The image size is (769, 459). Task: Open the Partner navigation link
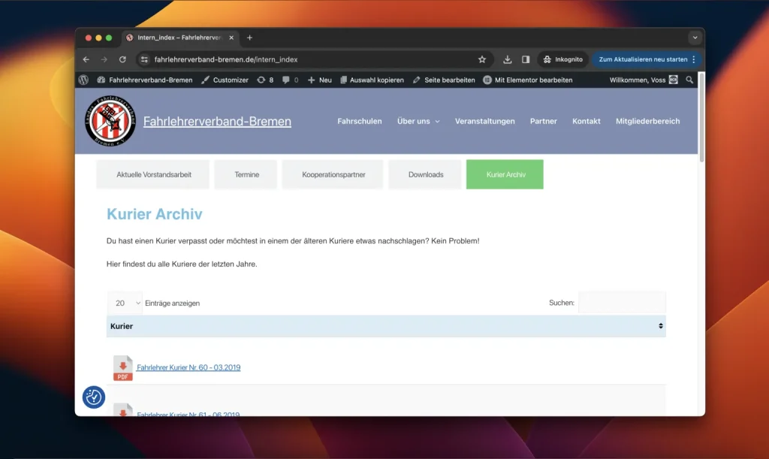click(x=544, y=121)
